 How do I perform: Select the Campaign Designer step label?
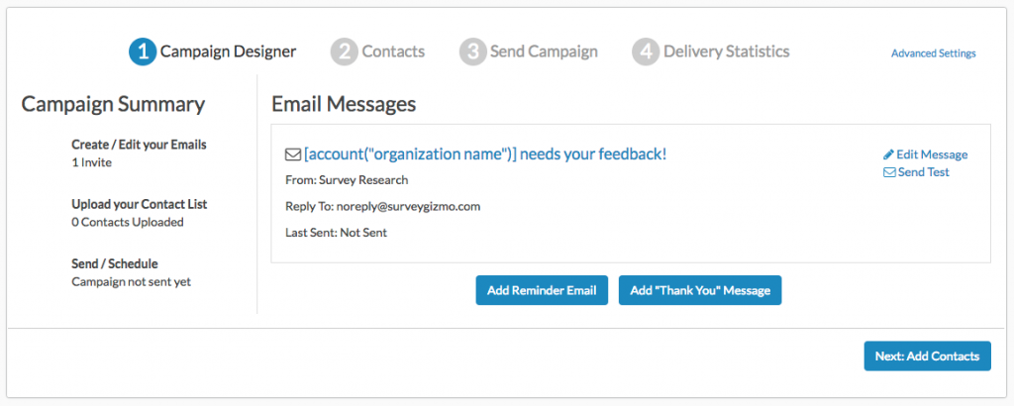228,51
